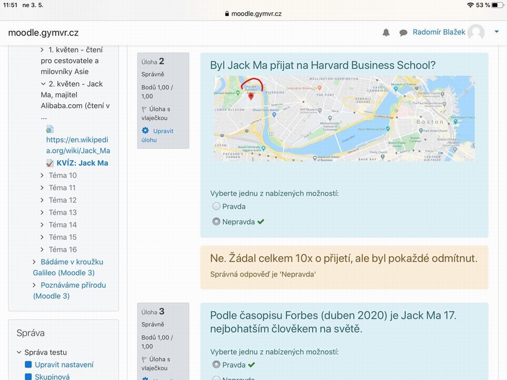Tap the Boston map image
This screenshot has width=507, height=380.
coord(344,119)
